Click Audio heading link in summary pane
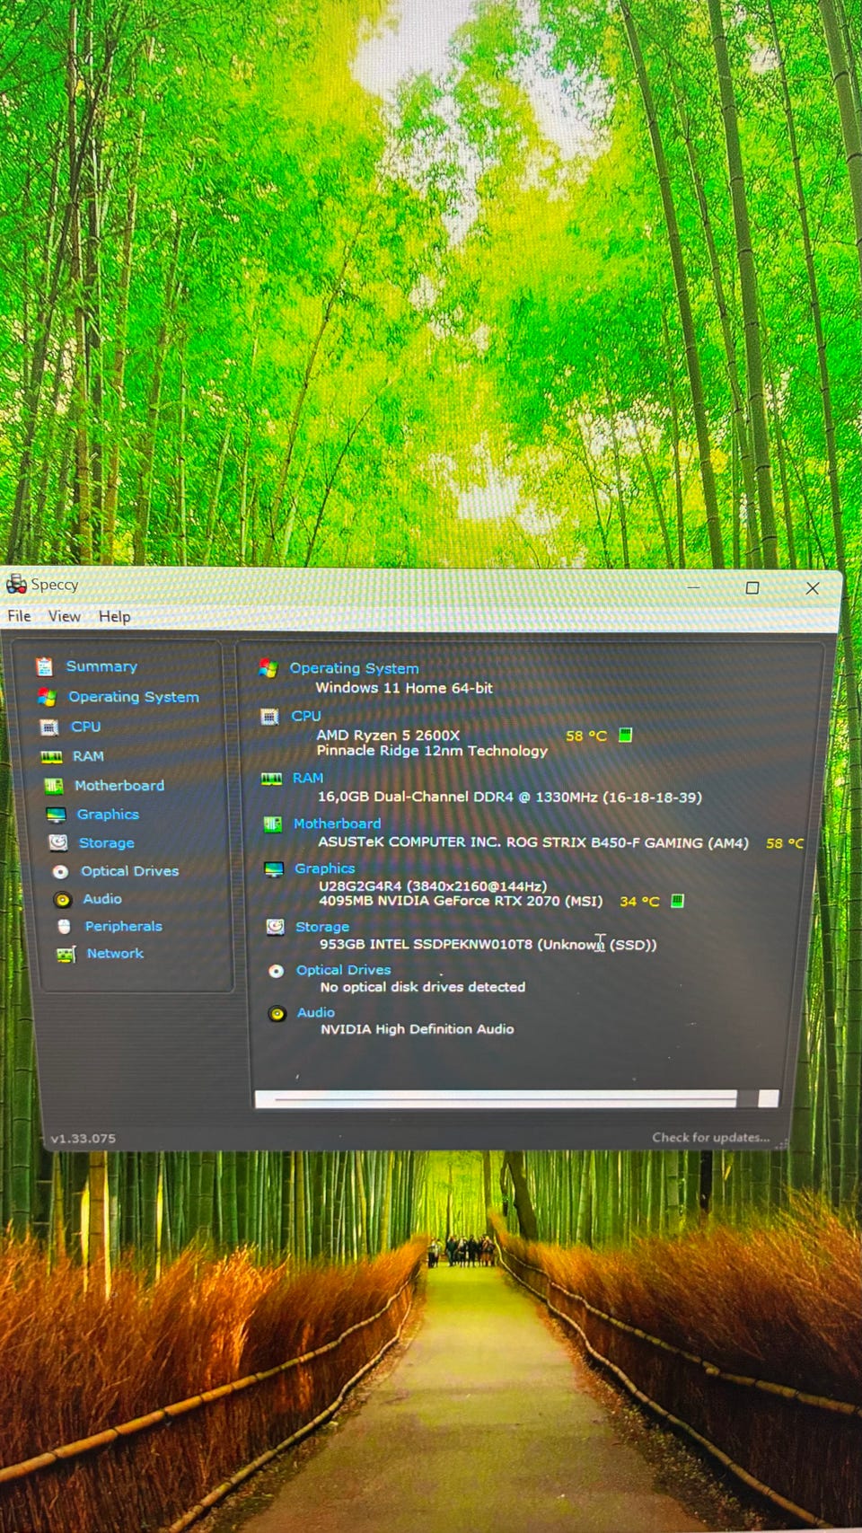 316,1012
